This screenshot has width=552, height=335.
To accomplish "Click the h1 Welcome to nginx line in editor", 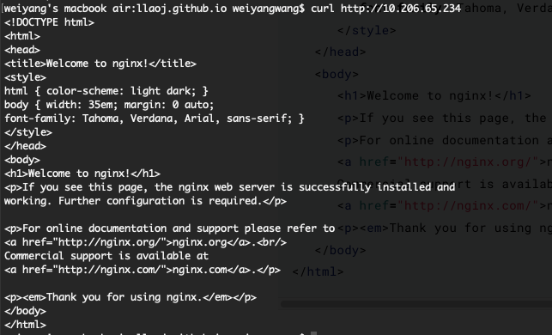I will pos(434,95).
